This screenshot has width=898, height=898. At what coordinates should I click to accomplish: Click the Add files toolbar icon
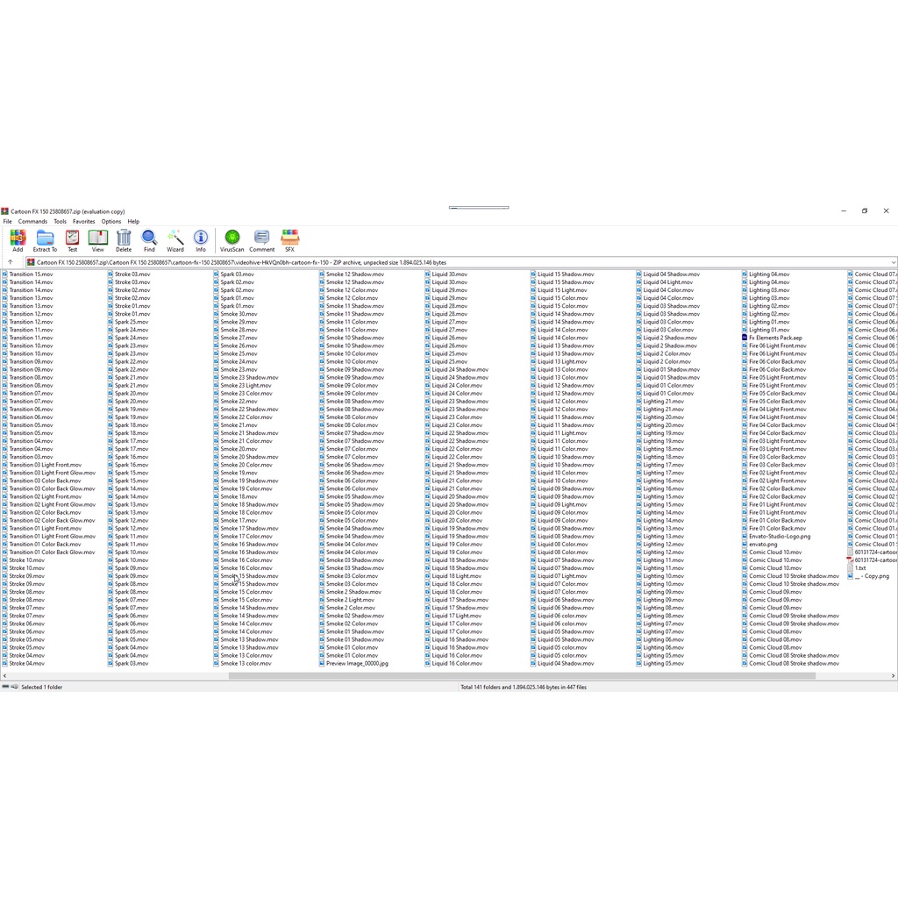pyautogui.click(x=18, y=239)
